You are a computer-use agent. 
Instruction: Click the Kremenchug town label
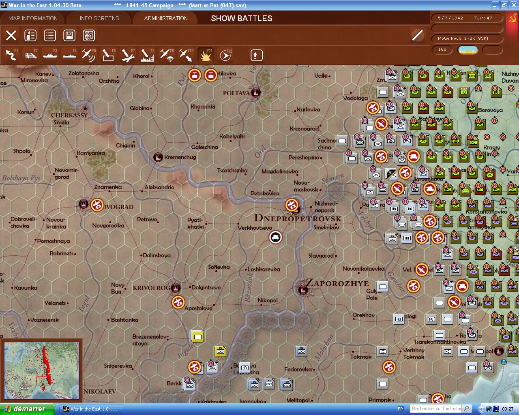pos(180,157)
